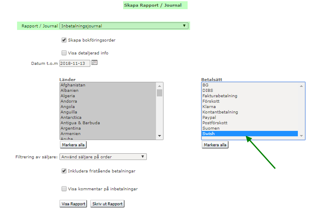Enable Visa kommentar på inbetalningar
312x214 pixels.
coord(64,189)
